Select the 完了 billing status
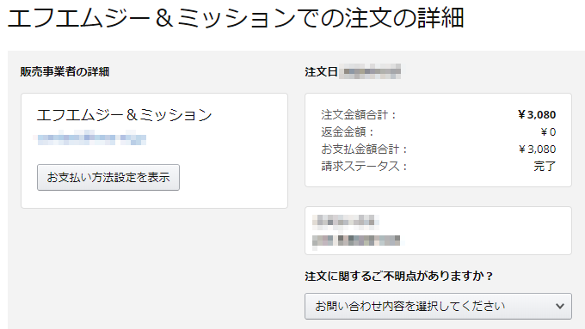 545,166
